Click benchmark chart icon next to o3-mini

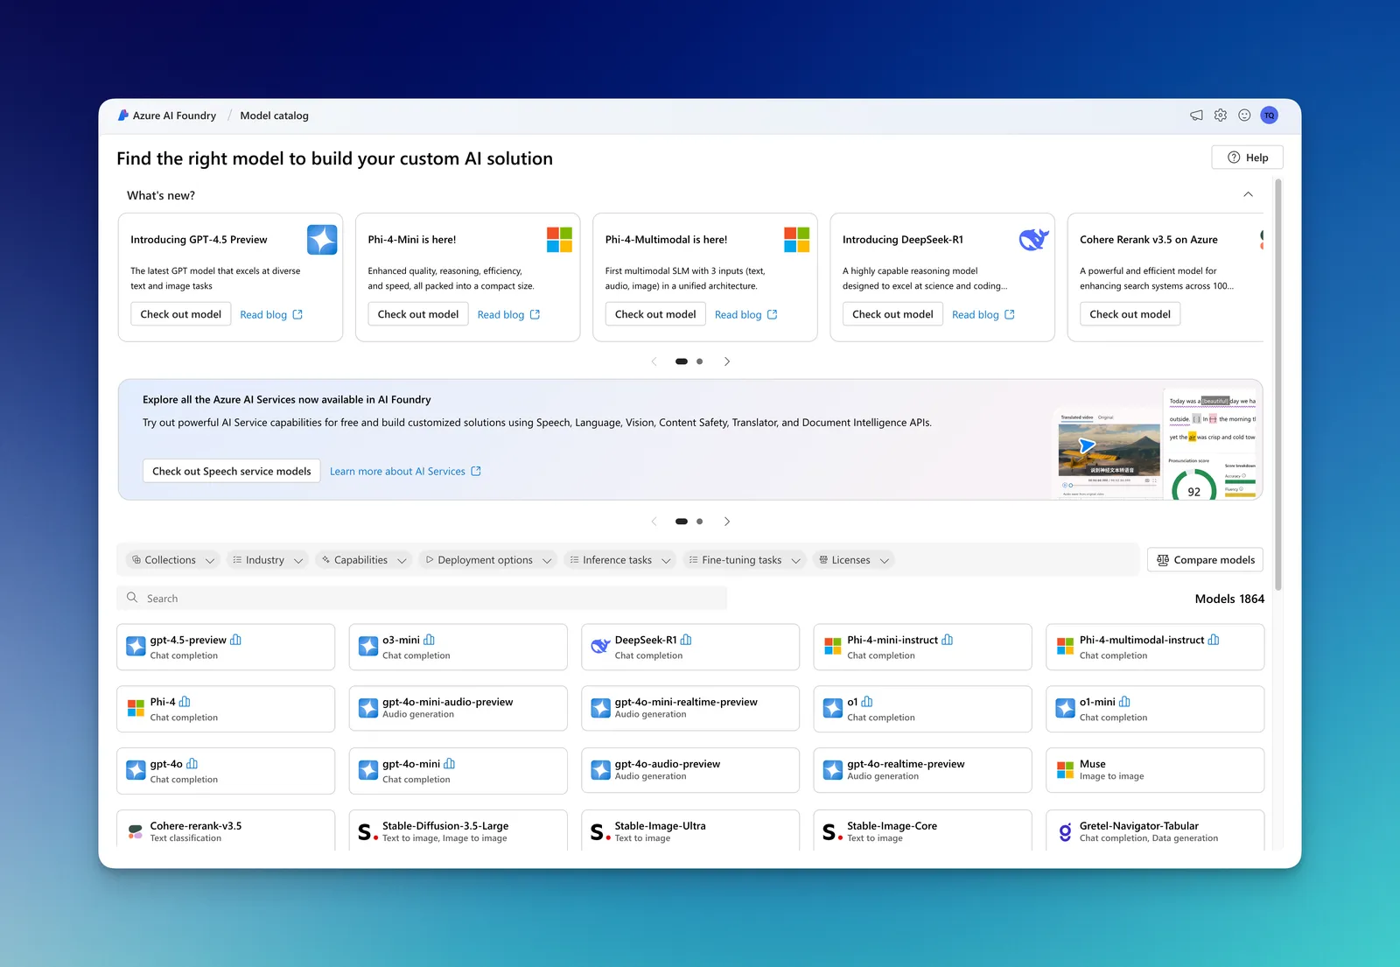tap(429, 640)
